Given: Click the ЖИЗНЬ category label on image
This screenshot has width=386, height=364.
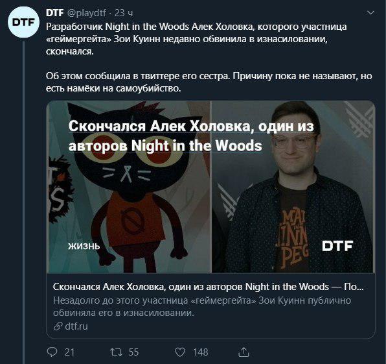Looking at the screenshot, I should [x=84, y=247].
